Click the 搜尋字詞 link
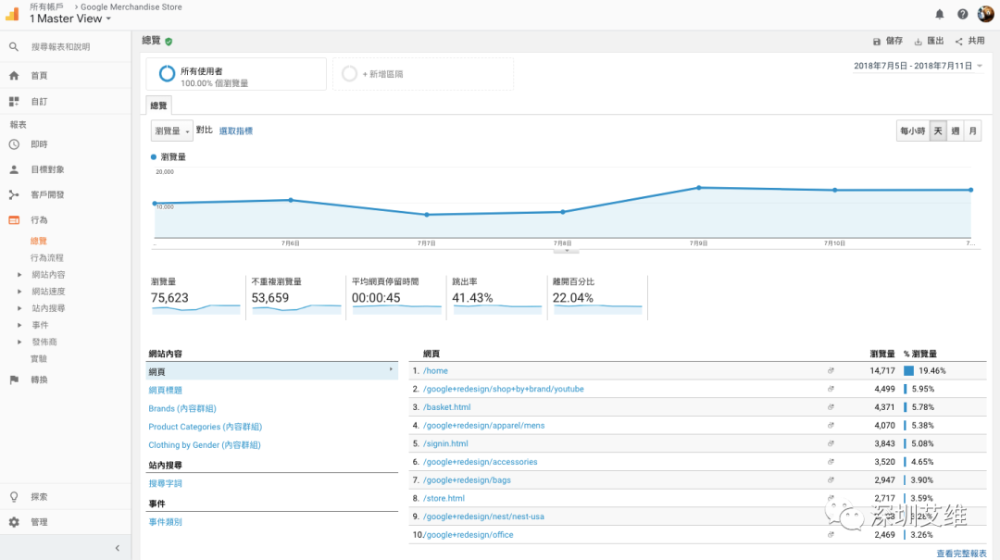The image size is (1000, 560). [165, 483]
